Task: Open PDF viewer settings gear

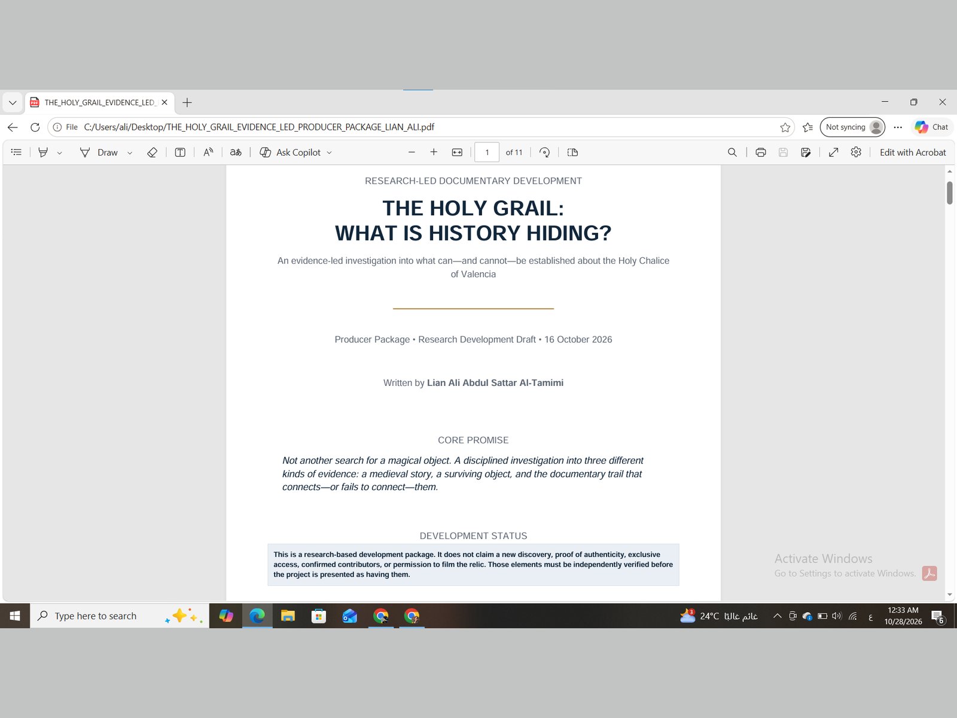Action: coord(856,153)
